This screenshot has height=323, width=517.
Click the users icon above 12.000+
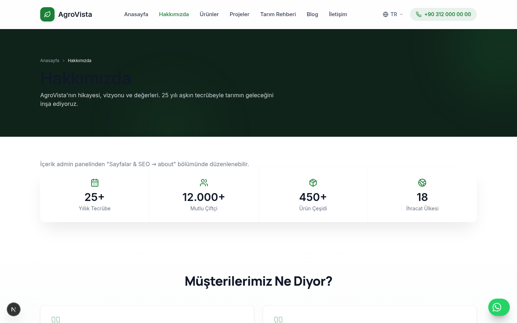click(x=204, y=183)
